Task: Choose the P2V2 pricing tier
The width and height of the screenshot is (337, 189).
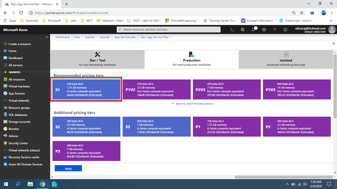Action: (227, 89)
